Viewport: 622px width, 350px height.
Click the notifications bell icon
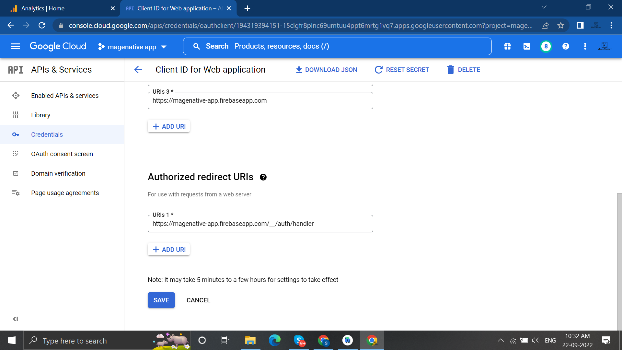click(546, 46)
